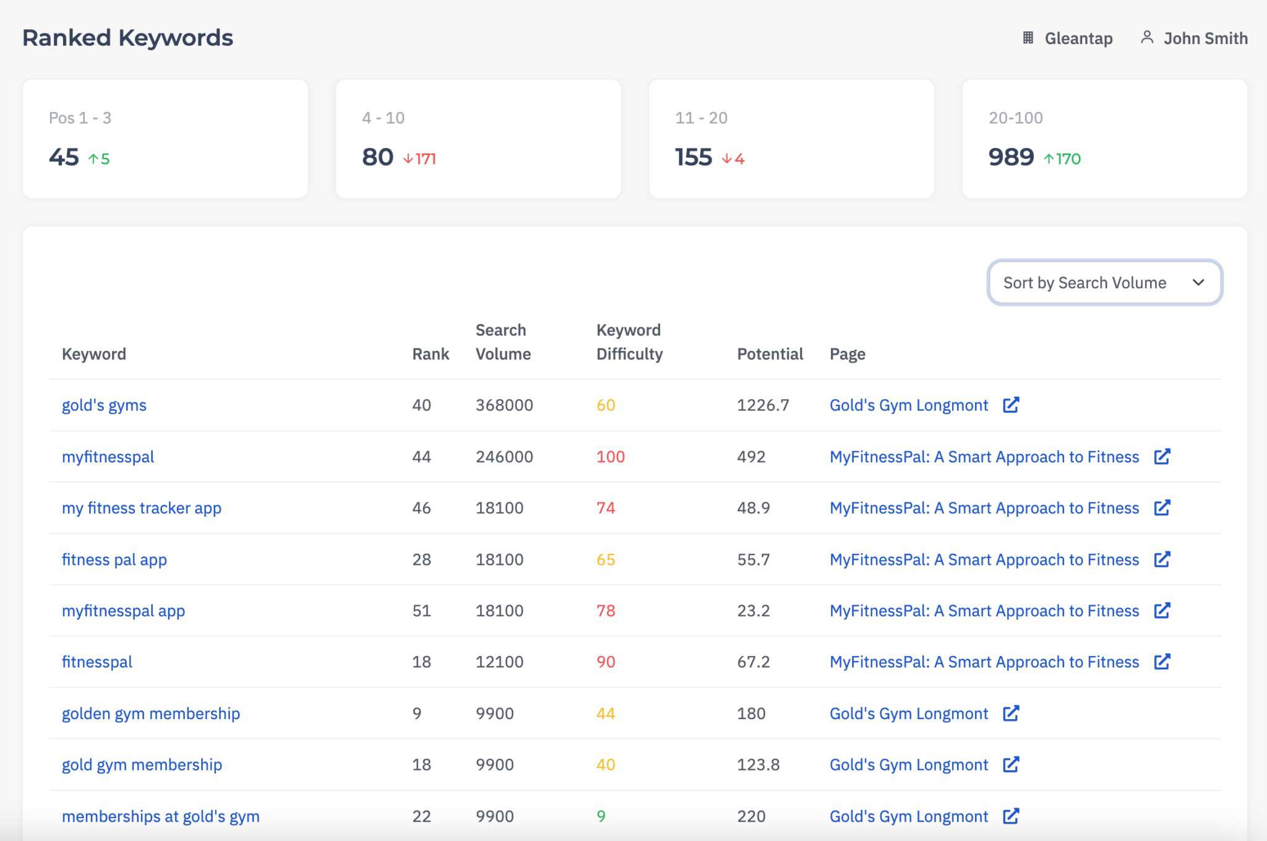This screenshot has height=841, width=1267.
Task: Click the Search Volume column header
Action: (x=502, y=342)
